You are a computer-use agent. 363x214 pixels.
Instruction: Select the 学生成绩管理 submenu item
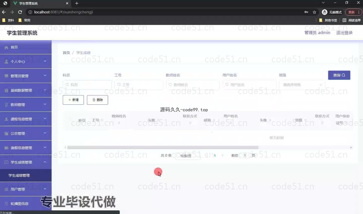(26, 175)
